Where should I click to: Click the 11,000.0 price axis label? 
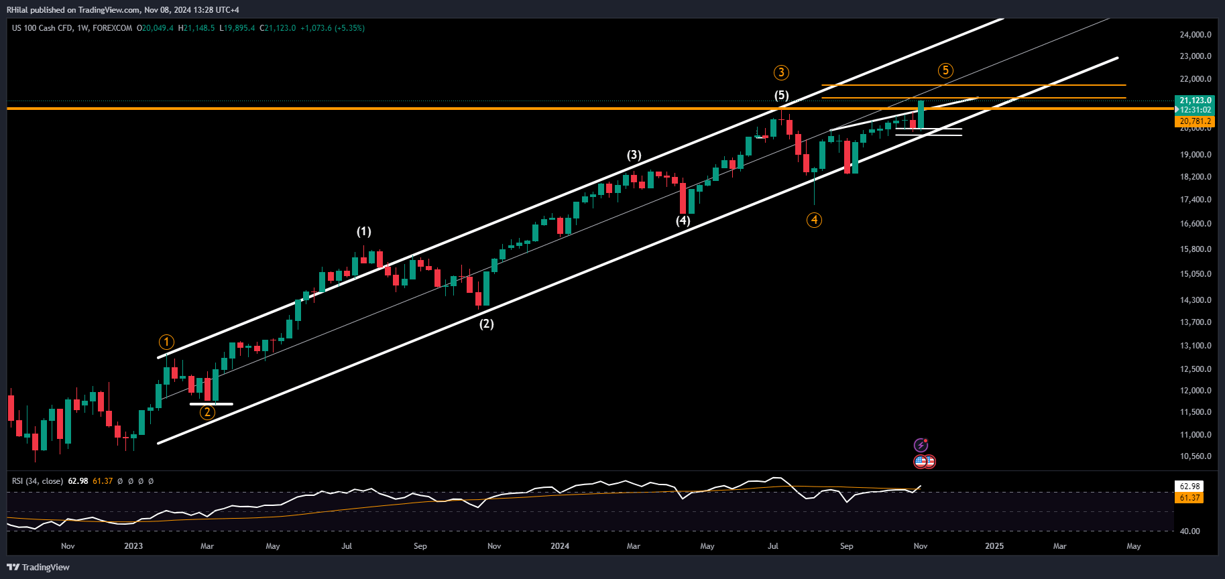[1195, 435]
